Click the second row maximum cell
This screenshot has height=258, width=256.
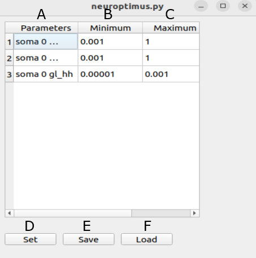point(171,58)
